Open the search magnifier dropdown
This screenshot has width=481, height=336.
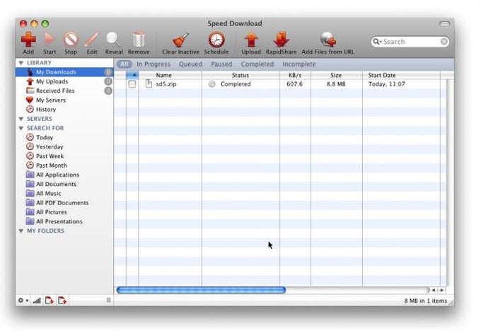[377, 42]
